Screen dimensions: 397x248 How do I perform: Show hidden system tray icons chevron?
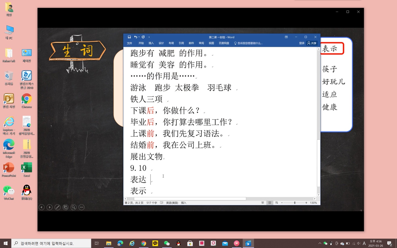pos(320,243)
